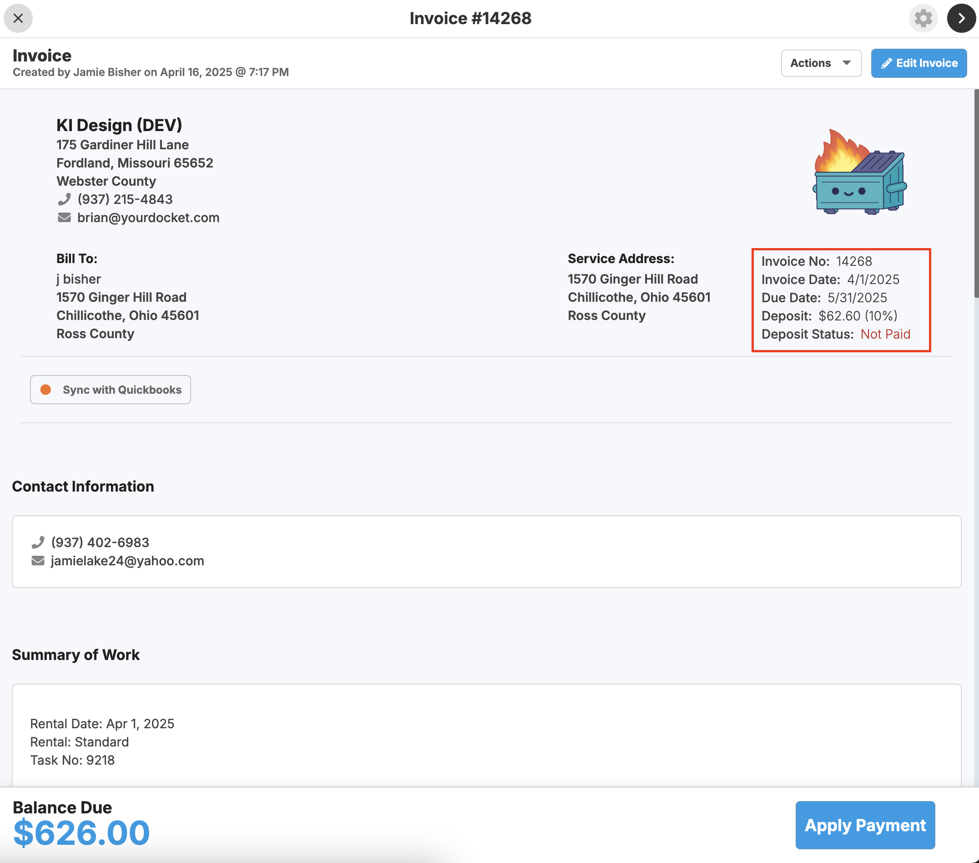Click Due Date 5/31/2025

click(858, 298)
